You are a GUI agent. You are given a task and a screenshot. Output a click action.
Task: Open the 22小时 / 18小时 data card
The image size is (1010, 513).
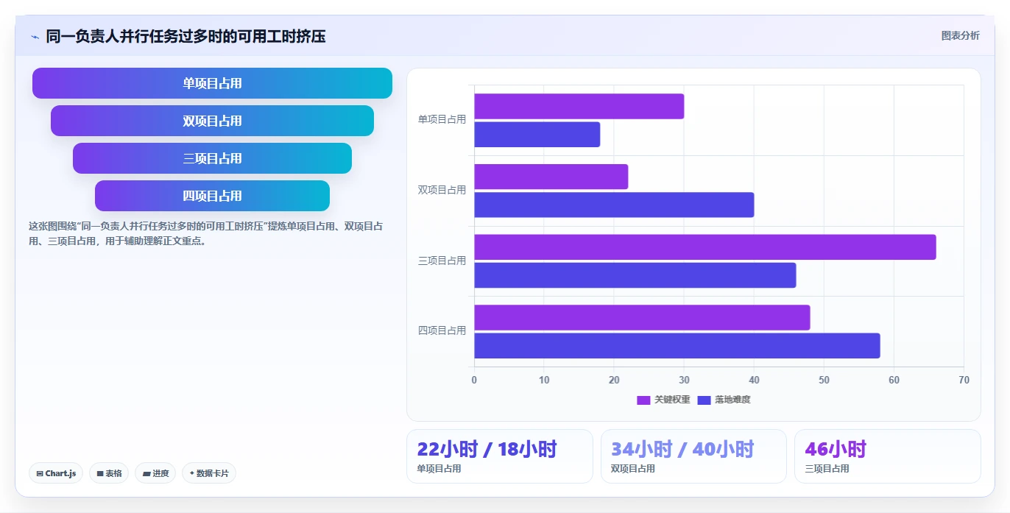click(x=499, y=456)
